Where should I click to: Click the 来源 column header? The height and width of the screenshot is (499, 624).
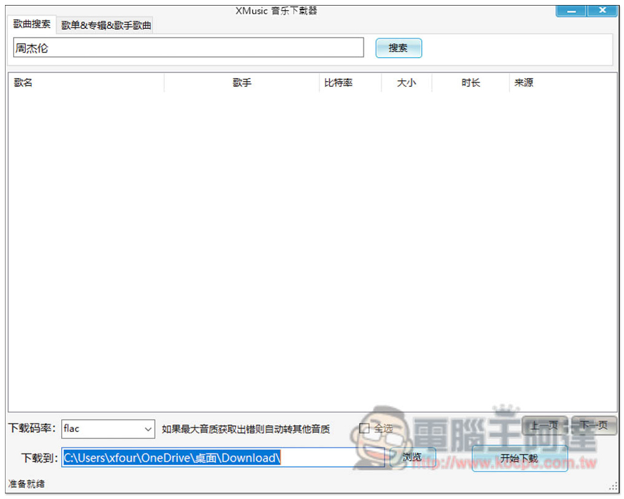[x=562, y=82]
